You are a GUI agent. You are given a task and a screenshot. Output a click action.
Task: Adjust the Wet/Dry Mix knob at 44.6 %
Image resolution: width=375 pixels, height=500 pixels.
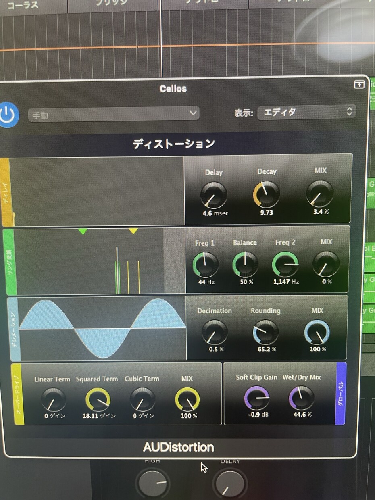coord(302,398)
